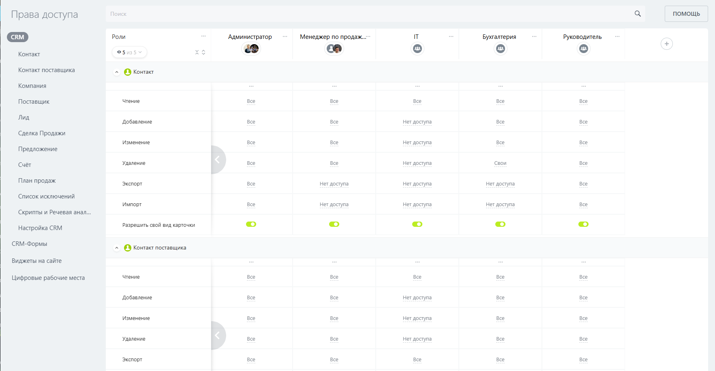Click the search magnifier icon

tap(638, 14)
